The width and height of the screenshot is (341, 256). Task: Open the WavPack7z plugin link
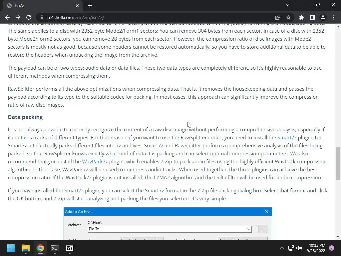click(x=95, y=162)
